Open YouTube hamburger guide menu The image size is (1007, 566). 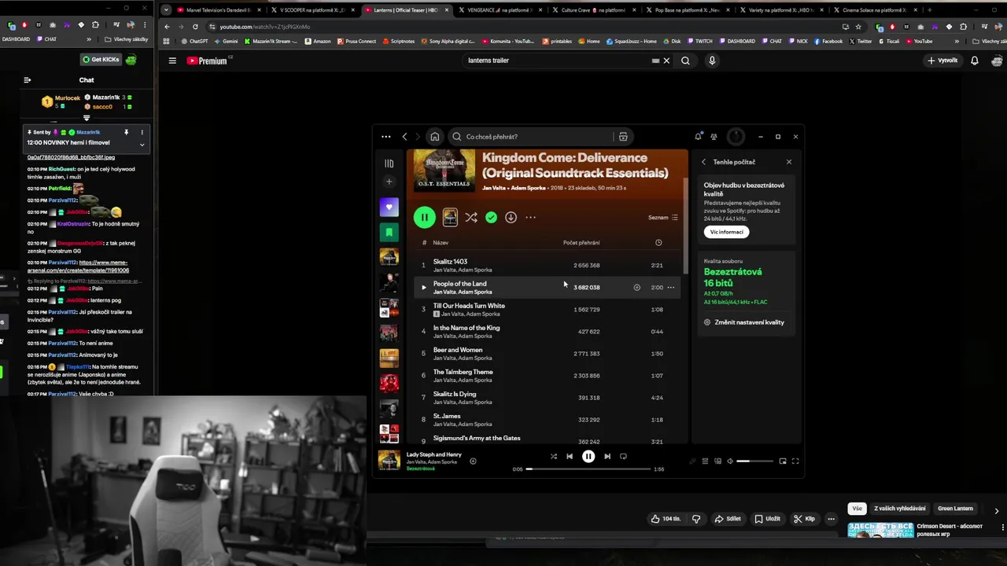[x=172, y=61]
